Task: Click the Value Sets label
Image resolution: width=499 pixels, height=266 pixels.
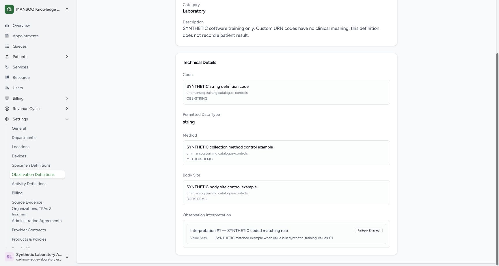Action: pos(198,238)
